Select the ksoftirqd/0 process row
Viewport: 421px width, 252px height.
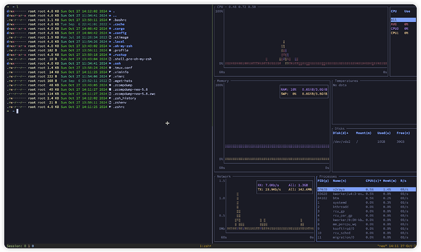point(367,229)
